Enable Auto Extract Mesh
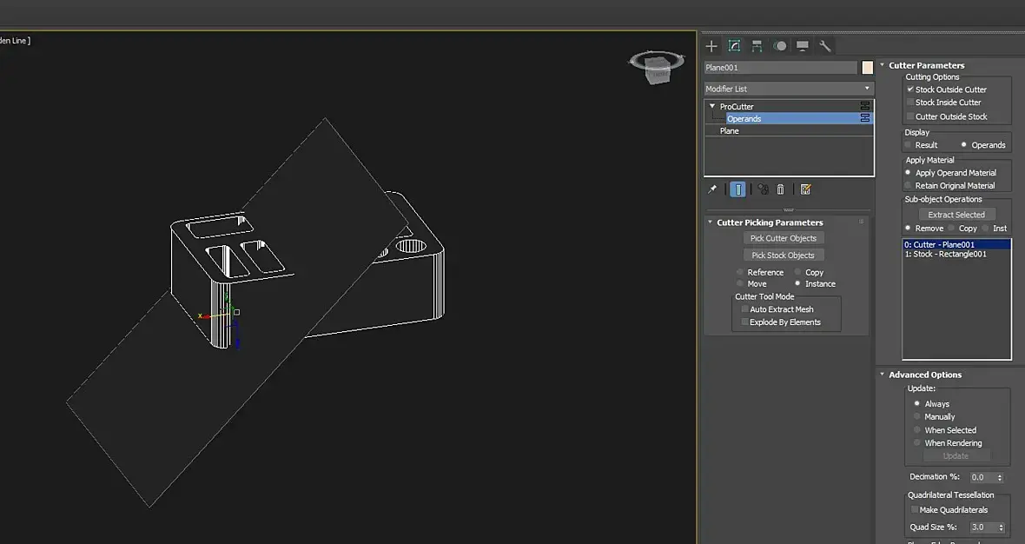The width and height of the screenshot is (1025, 544). click(744, 309)
